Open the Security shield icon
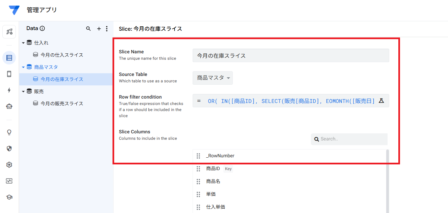Screen dimensions: 448x213 (x=9, y=149)
